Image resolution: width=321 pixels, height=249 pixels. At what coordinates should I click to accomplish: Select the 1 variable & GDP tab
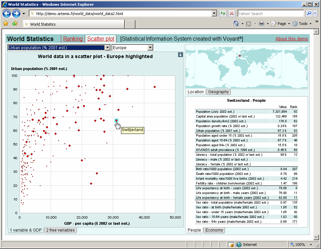pos(26,230)
